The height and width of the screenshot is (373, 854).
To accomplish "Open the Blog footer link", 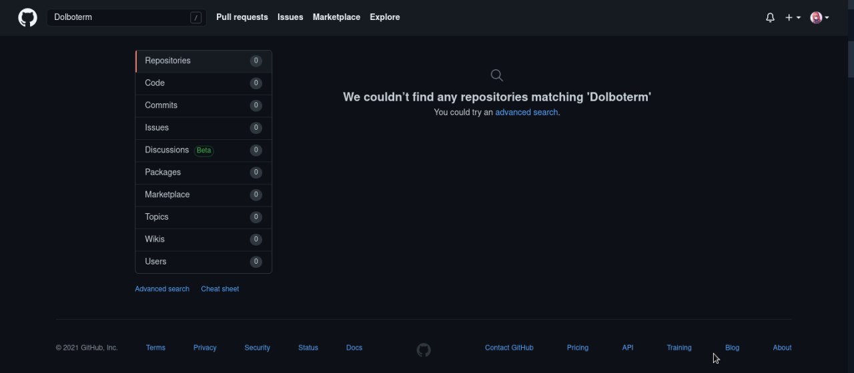I will 732,348.
